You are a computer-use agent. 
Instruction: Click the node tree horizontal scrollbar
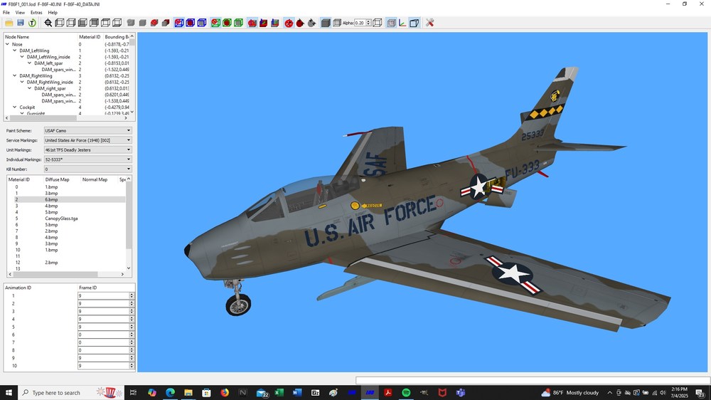pyautogui.click(x=65, y=118)
